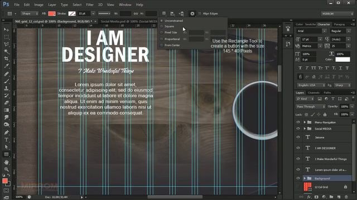Select the Rectangular Marquee tool

point(6,37)
